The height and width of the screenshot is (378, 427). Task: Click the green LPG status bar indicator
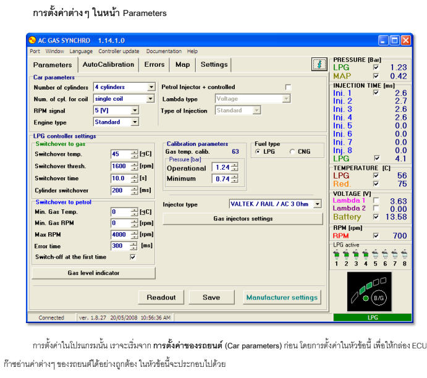pyautogui.click(x=372, y=317)
